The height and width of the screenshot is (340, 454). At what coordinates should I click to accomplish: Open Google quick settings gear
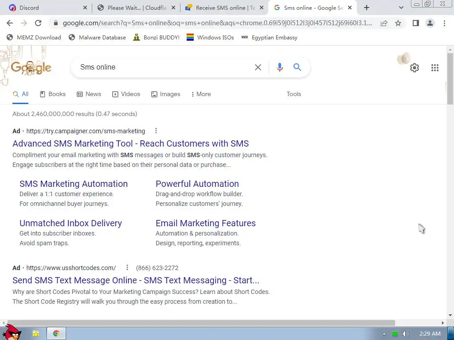(415, 68)
